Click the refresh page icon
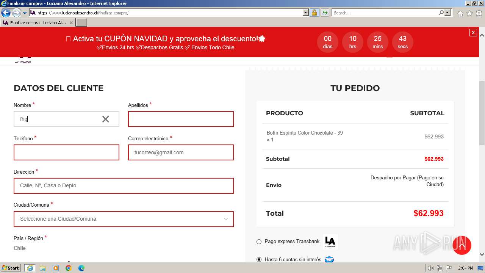 point(325,13)
